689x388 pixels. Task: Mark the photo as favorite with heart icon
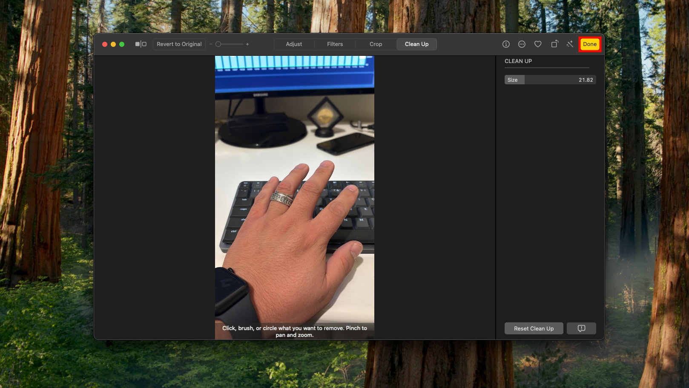point(538,44)
